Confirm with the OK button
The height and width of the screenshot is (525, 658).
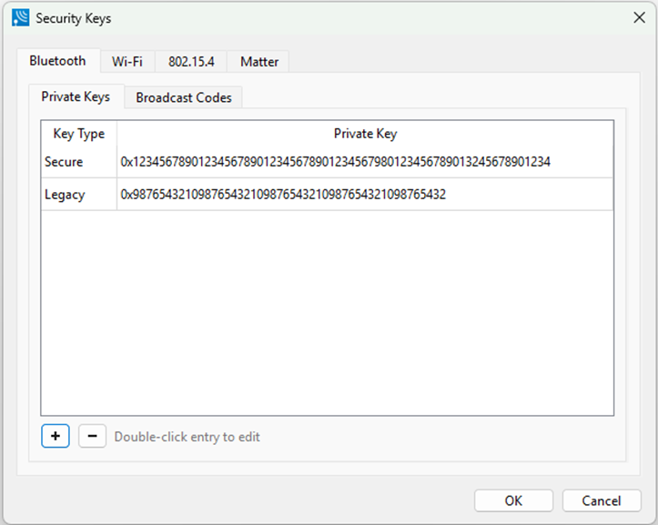click(x=513, y=500)
